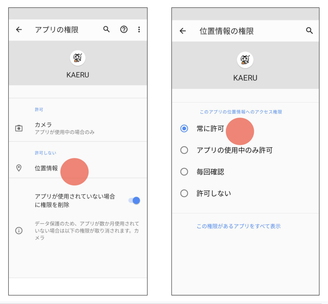
Task: Select 常に許可 radio button
Action: (x=184, y=129)
